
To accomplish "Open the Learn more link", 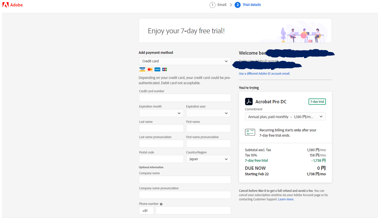I will coord(286,200).
